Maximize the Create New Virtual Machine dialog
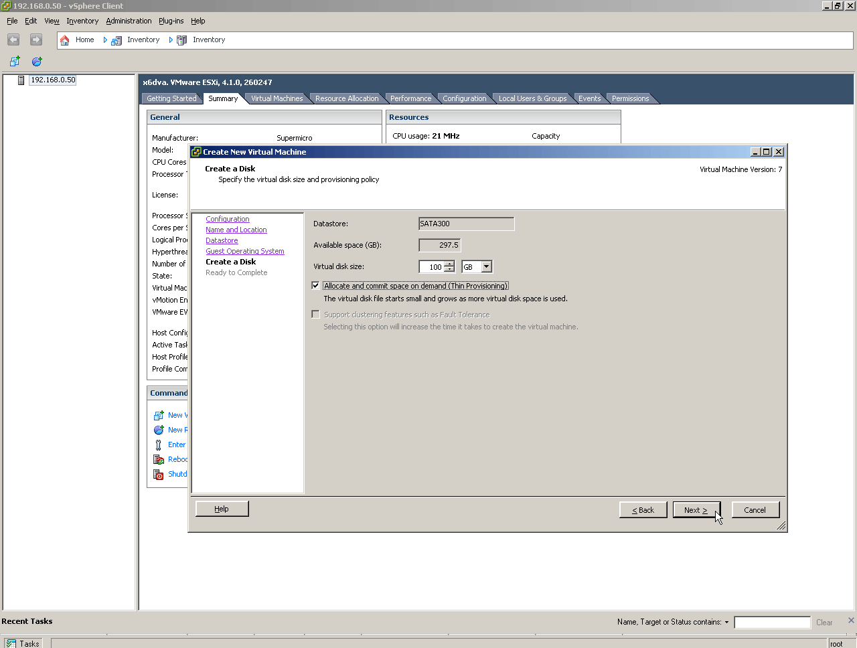 point(767,152)
